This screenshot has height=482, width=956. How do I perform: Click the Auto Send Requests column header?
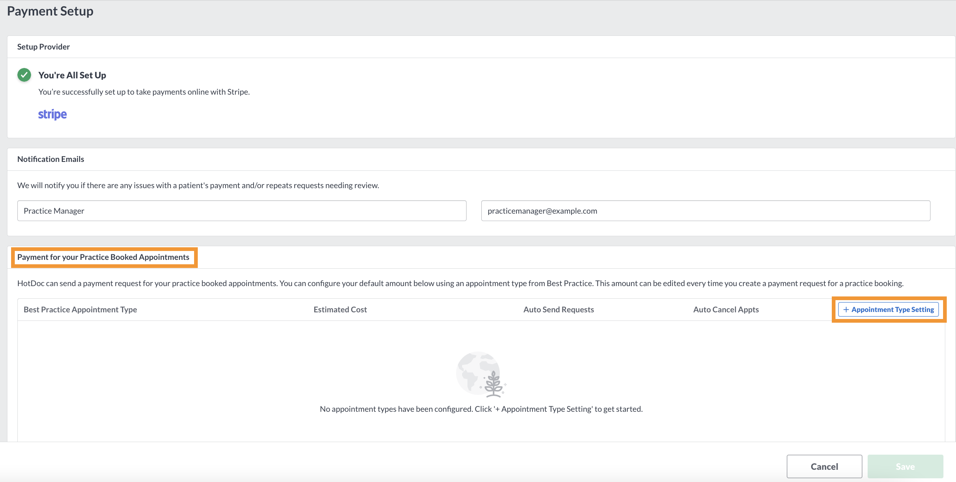[x=559, y=309]
